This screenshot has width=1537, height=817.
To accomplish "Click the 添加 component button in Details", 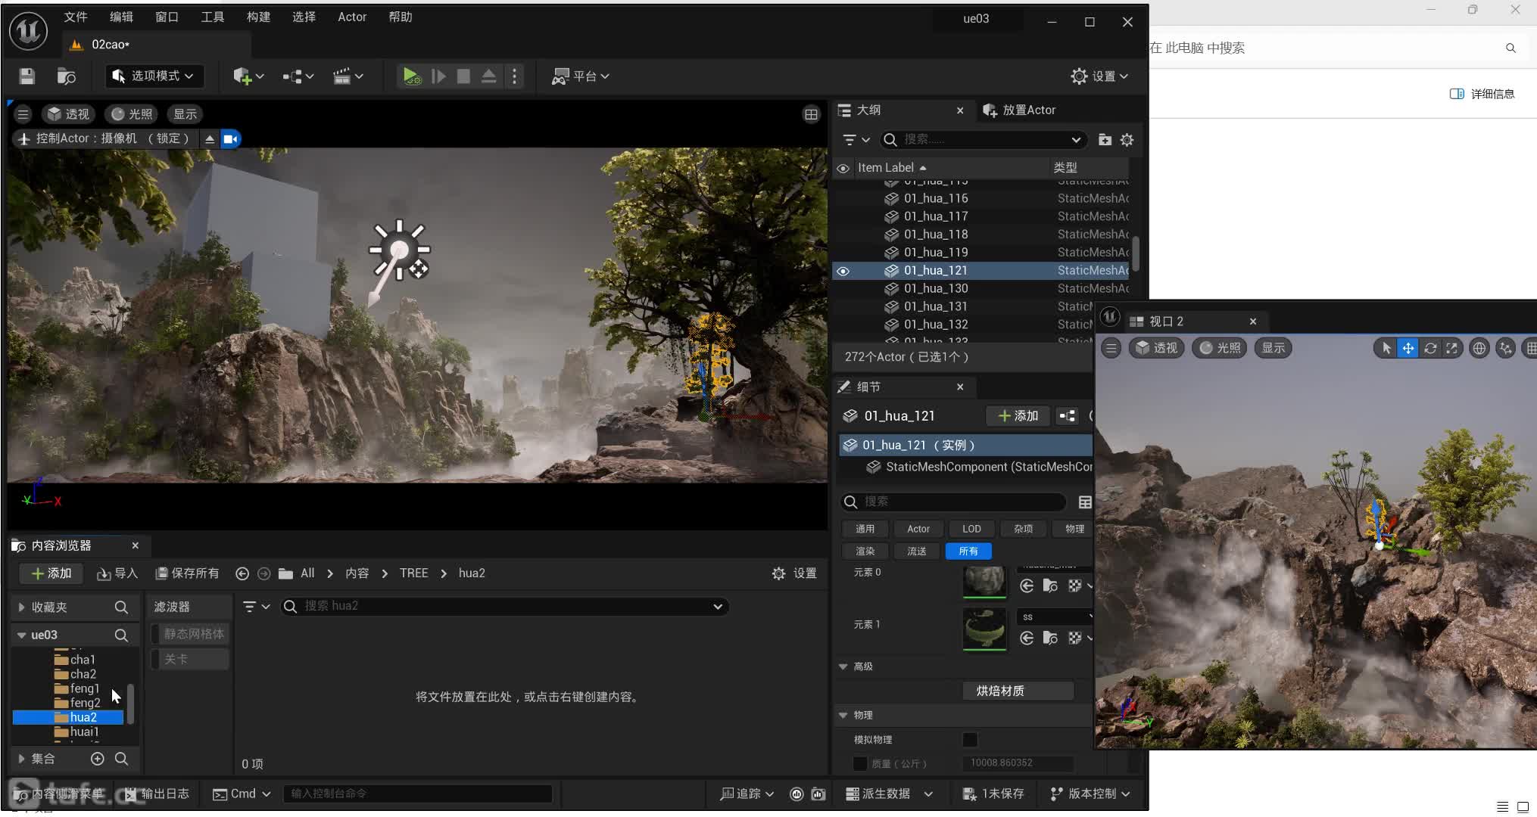I will 1018,416.
